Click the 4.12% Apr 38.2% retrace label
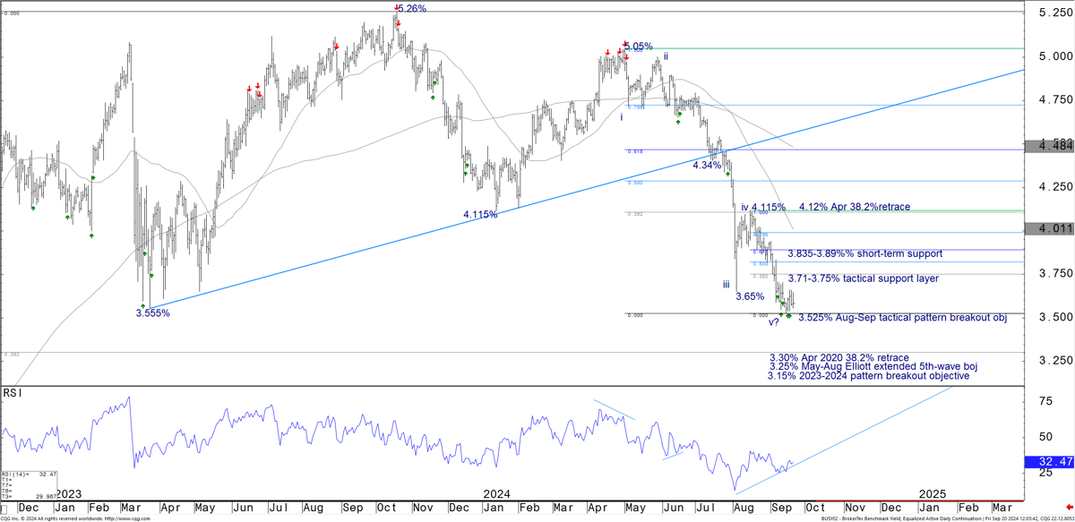 (x=855, y=207)
